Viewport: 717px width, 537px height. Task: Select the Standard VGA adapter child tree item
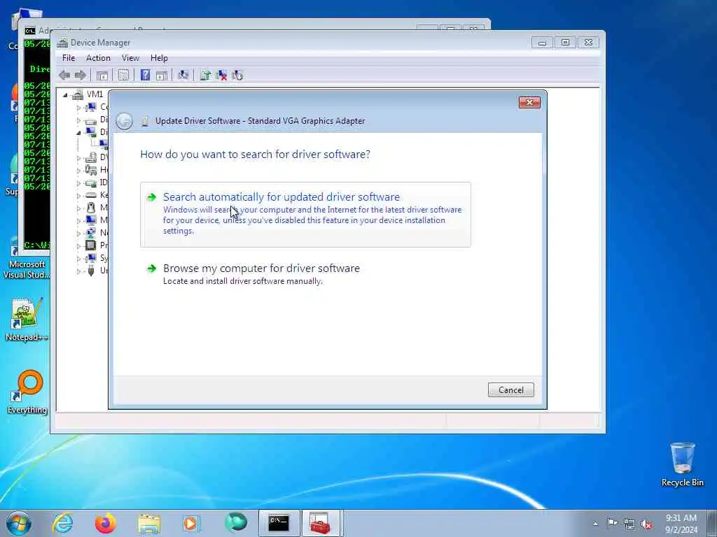(104, 145)
